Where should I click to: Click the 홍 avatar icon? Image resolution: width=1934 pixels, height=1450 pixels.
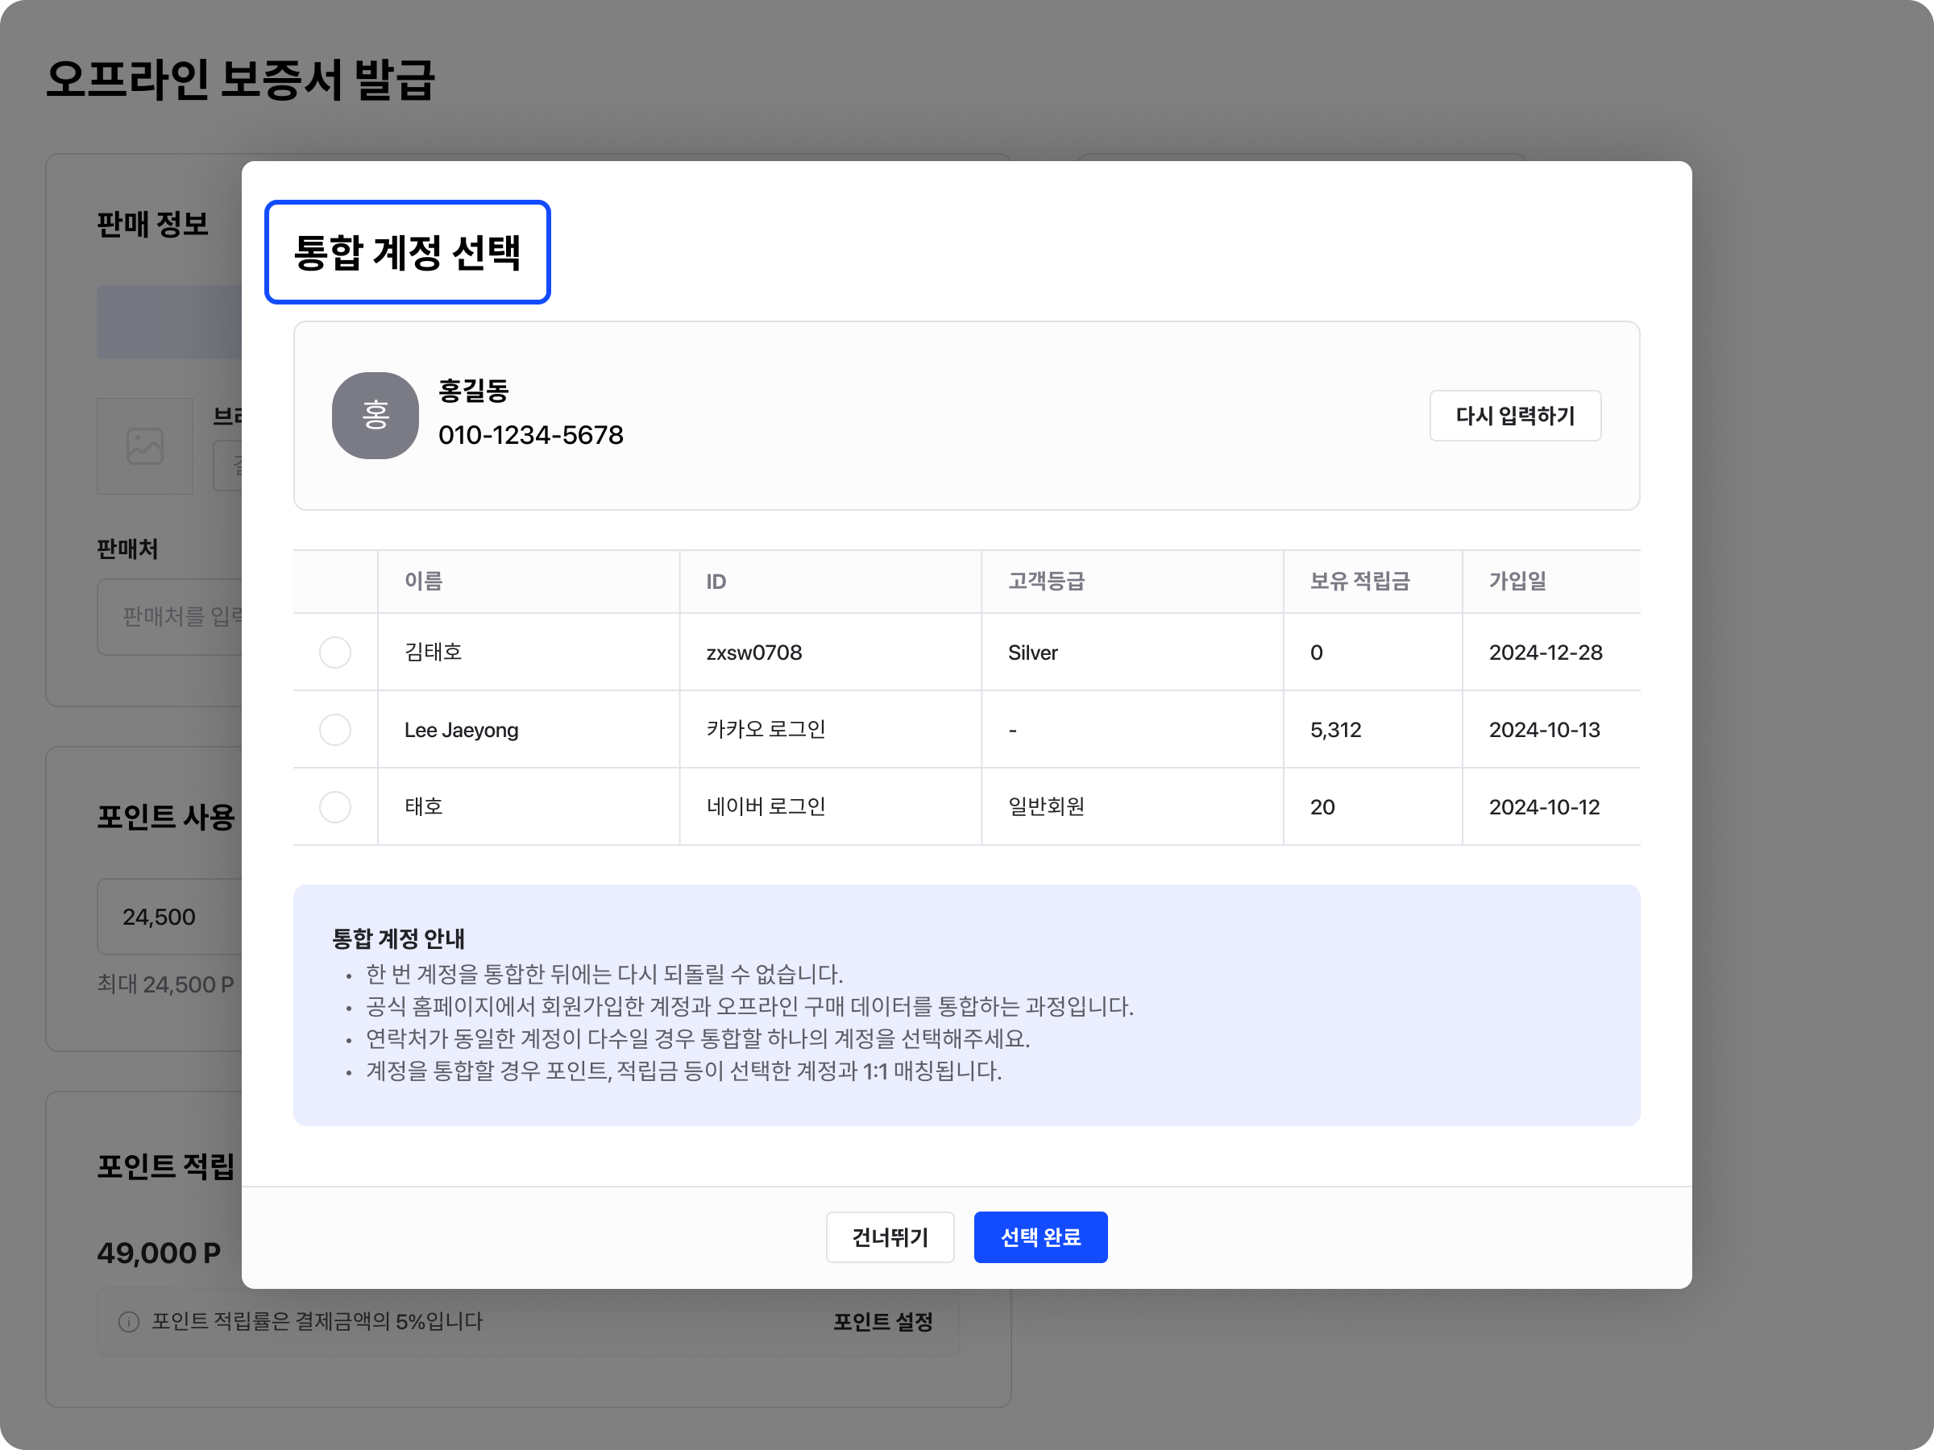click(375, 415)
